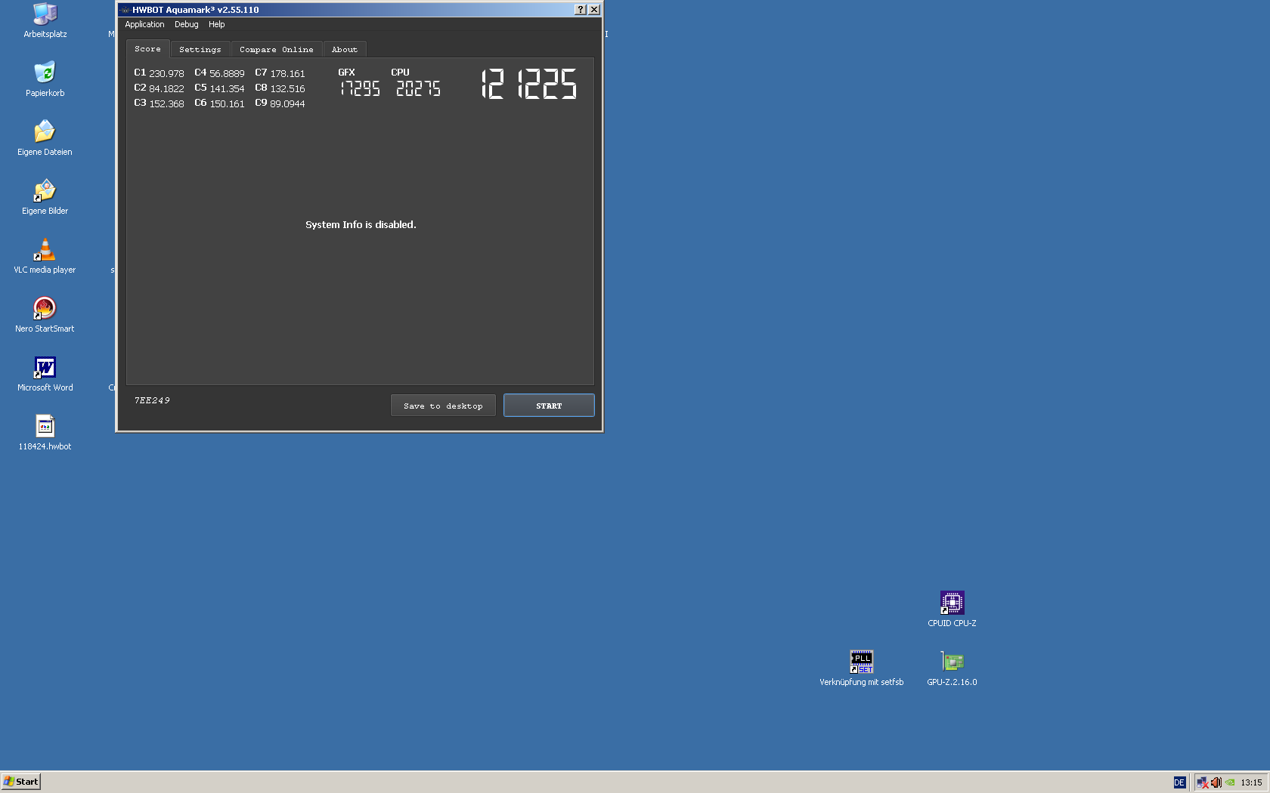Close the HWBOT Aquamark window
1270x793 pixels.
(x=594, y=10)
